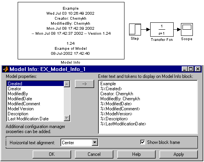This screenshot has width=204, height=162.
Task: Select the Transfer Fcn block
Action: [x=162, y=30]
